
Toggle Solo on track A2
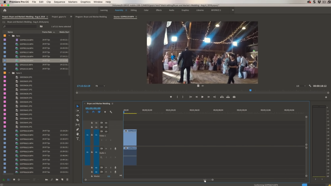coord(111,168)
